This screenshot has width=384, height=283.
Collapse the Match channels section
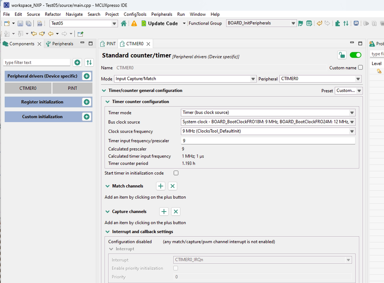(x=108, y=186)
